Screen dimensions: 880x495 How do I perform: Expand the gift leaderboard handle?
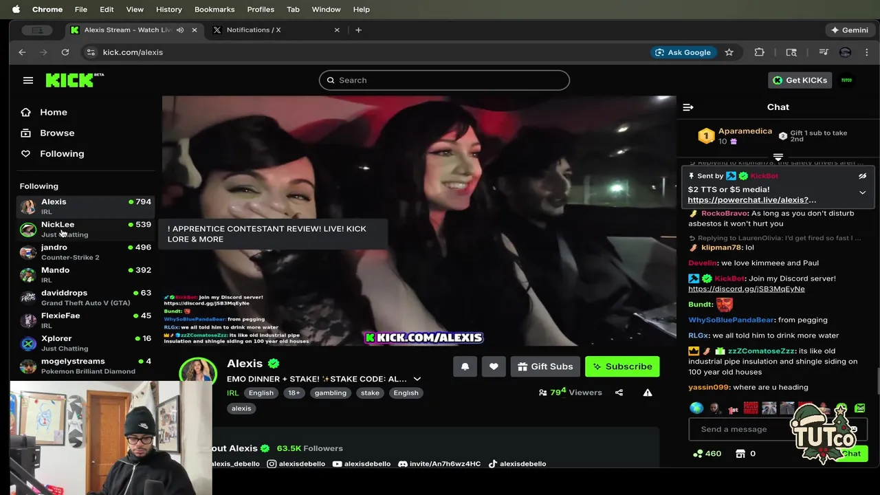(778, 157)
